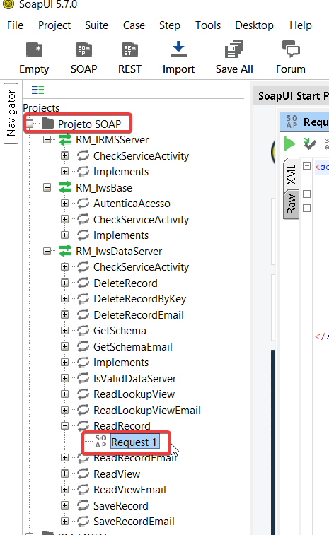Expand the SaveRecordEmail operation
The image size is (329, 535).
coord(64,522)
